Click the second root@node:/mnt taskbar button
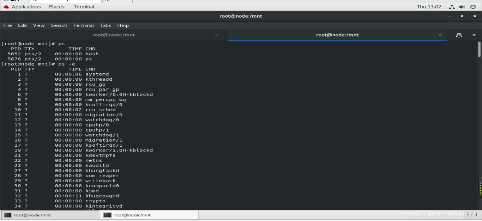482x221 pixels. pos(150,215)
